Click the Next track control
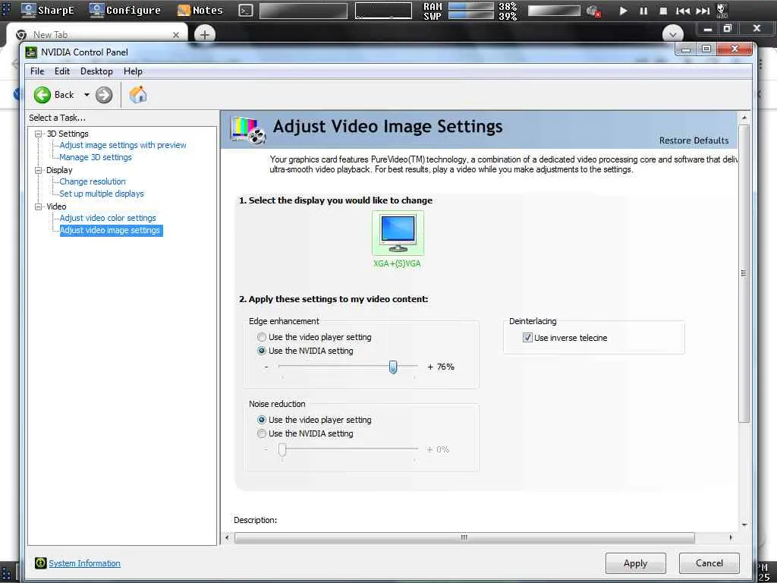Image resolution: width=777 pixels, height=583 pixels. point(703,11)
